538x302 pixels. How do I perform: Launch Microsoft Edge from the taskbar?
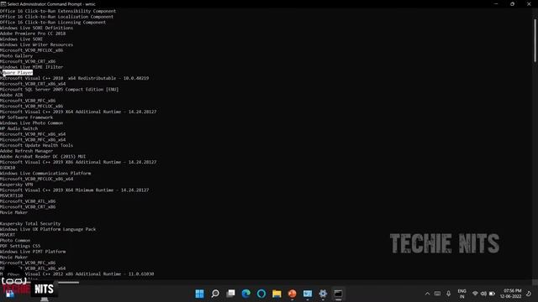[x=246, y=294]
